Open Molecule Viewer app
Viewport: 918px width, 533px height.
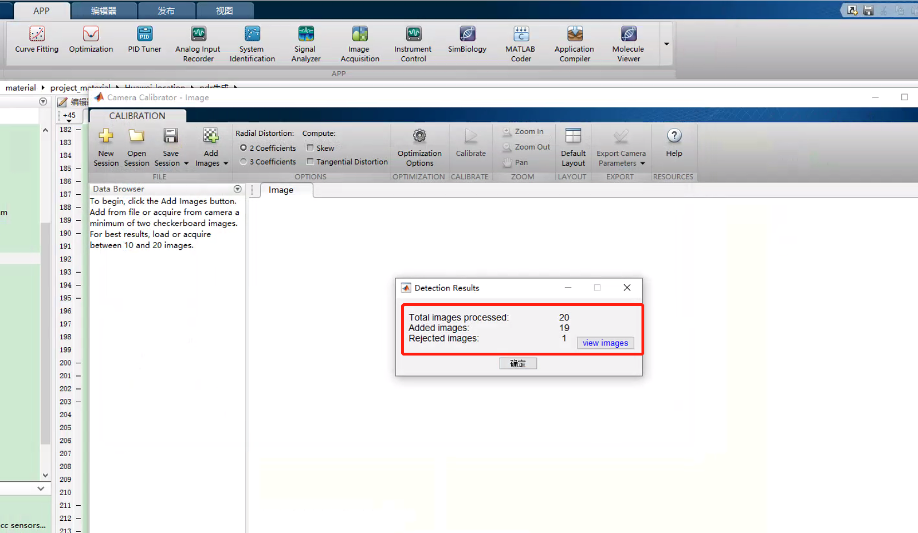(x=629, y=44)
